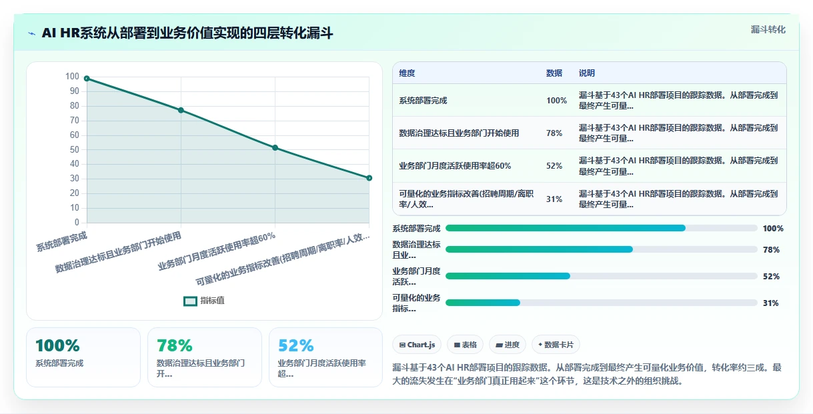Screen dimensions: 813x414
Task: Click the 系统部署完成 x-axis label
Action: click(x=61, y=241)
